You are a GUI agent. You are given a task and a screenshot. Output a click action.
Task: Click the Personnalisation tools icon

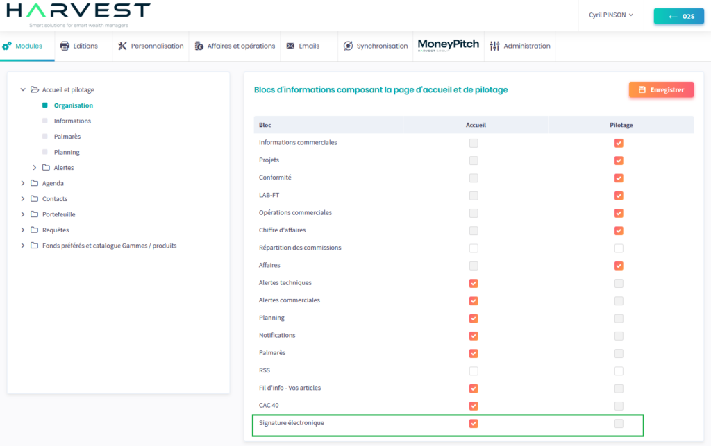[122, 46]
